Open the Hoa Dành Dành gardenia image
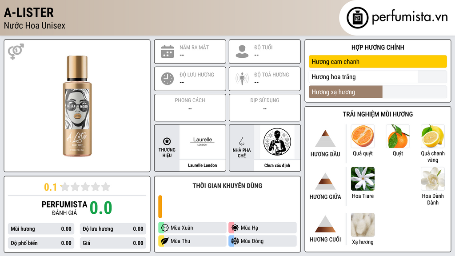 pyautogui.click(x=433, y=179)
